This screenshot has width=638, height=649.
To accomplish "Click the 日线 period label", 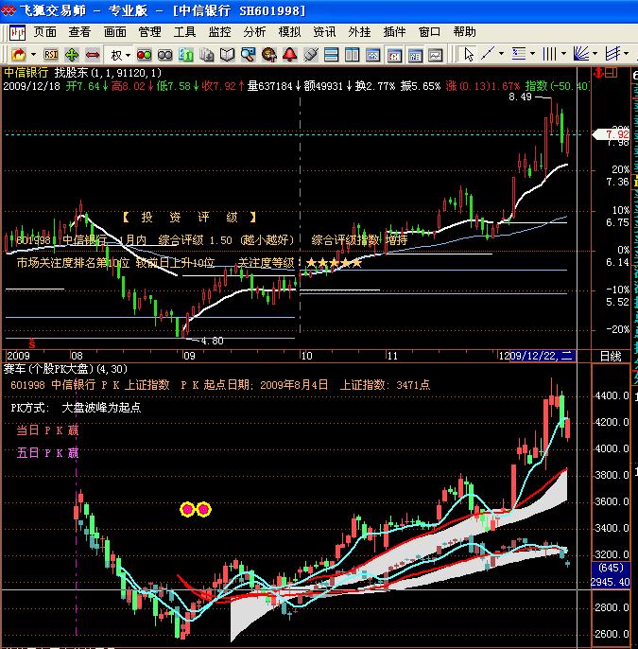I will 611,356.
